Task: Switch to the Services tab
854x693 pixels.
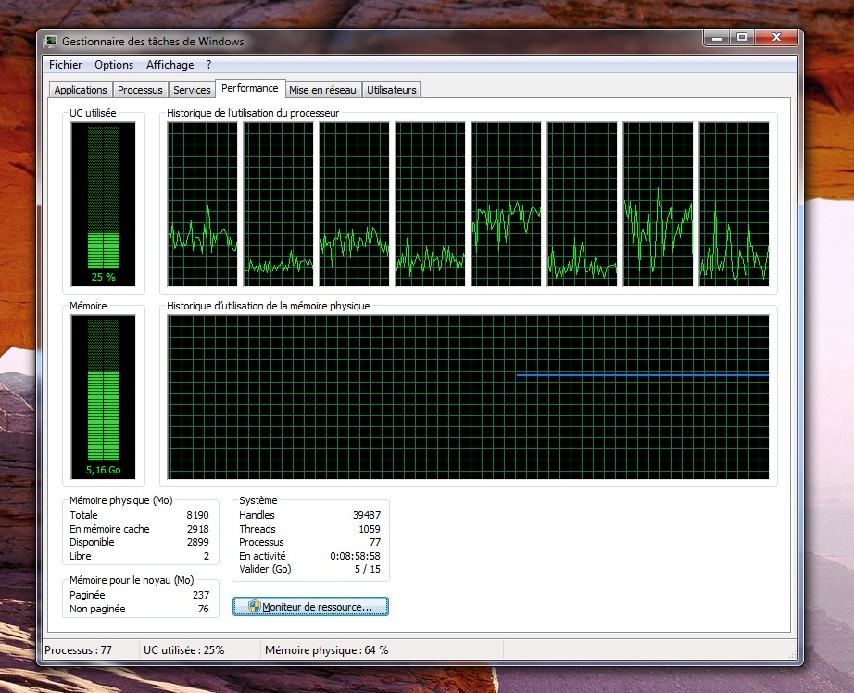Action: click(x=192, y=90)
